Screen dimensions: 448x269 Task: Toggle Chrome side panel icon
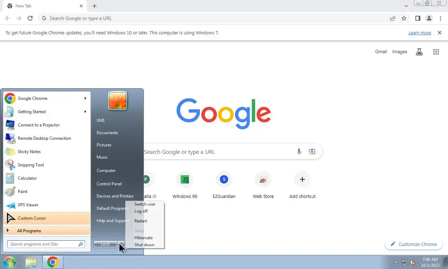click(418, 18)
